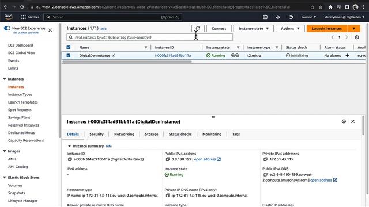
Task: Open the browser share icon
Action: tap(312, 7)
